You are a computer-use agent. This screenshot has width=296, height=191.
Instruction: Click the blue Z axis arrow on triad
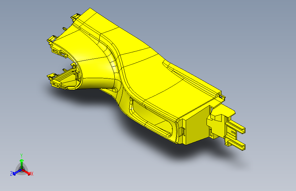click(17, 172)
